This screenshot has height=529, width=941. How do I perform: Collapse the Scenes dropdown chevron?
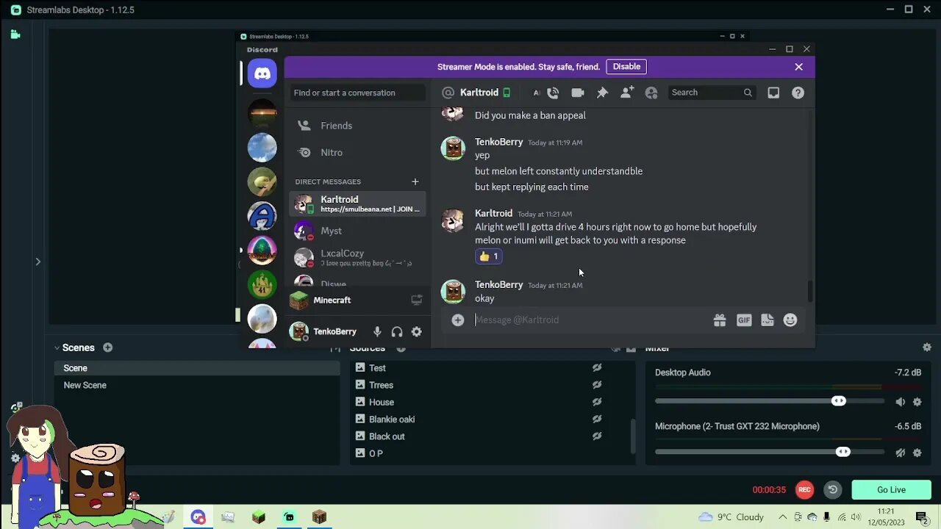(57, 348)
